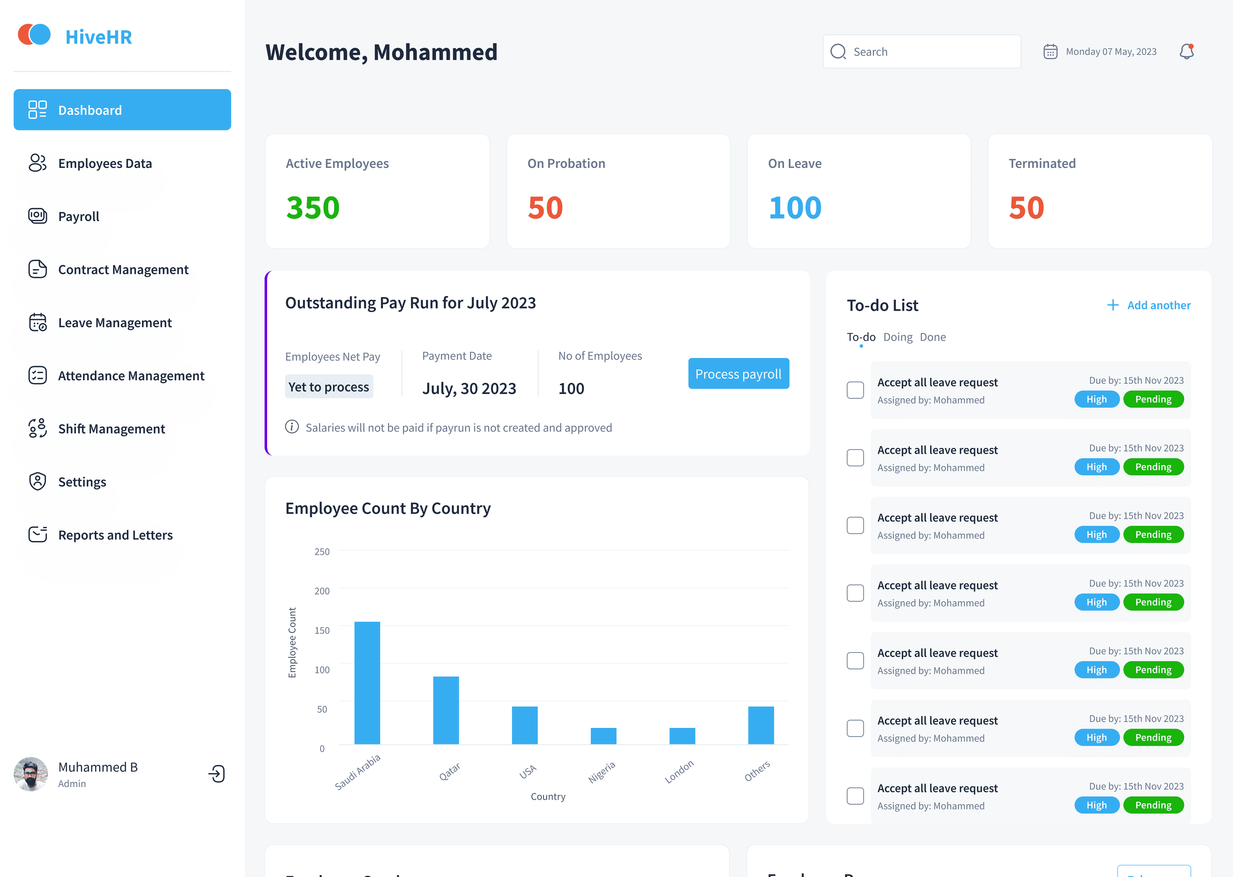
Task: Click the Employees Data people icon
Action: (x=37, y=163)
